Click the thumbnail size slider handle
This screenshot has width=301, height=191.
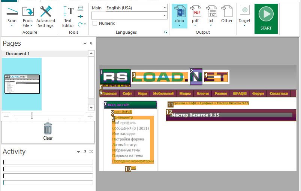click(32, 115)
